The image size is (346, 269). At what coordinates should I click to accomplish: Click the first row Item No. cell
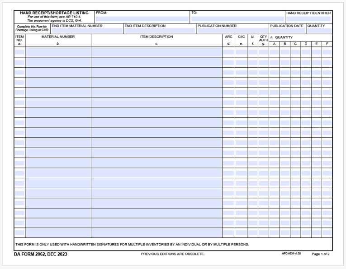tap(19, 52)
